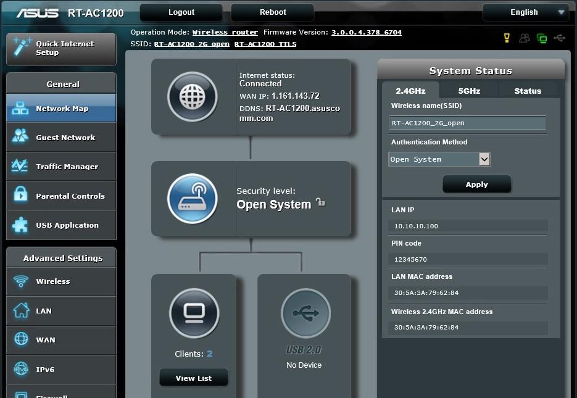Switch to the 5GHz tab
This screenshot has width=577, height=398.
[469, 91]
